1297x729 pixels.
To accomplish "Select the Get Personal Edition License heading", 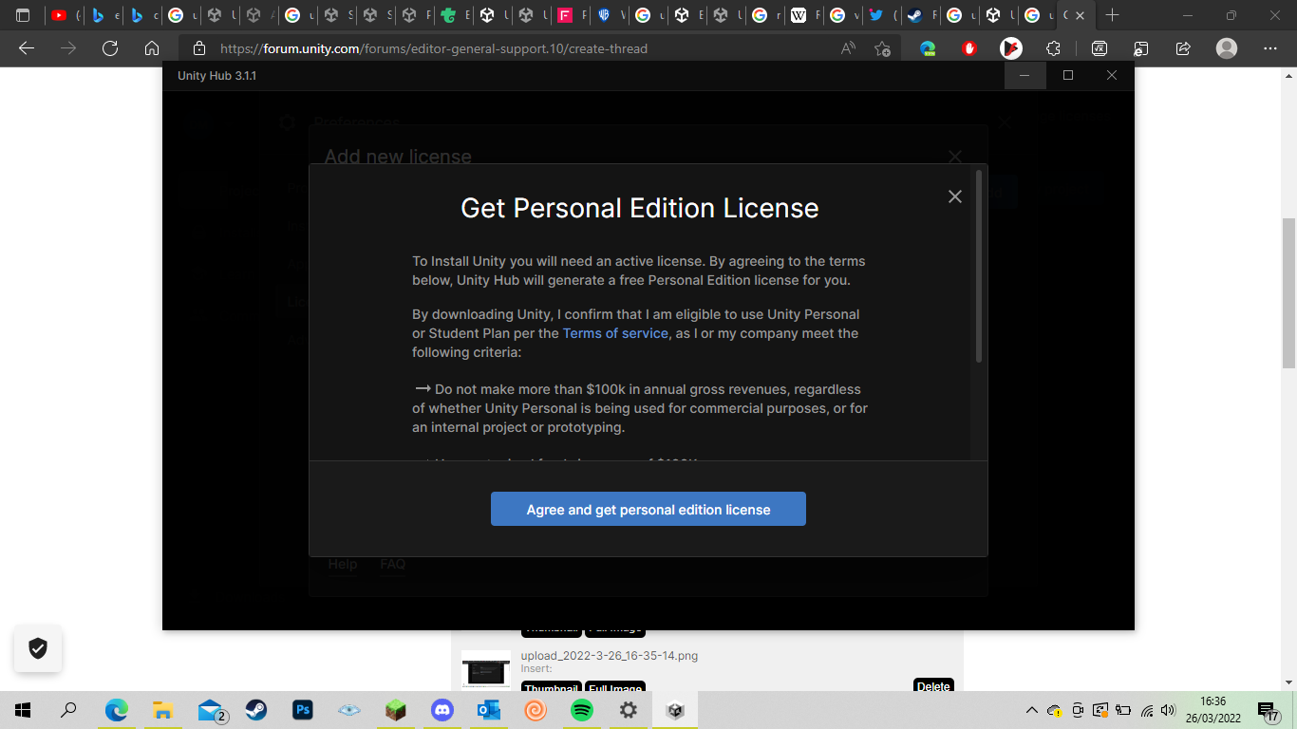I will point(639,208).
